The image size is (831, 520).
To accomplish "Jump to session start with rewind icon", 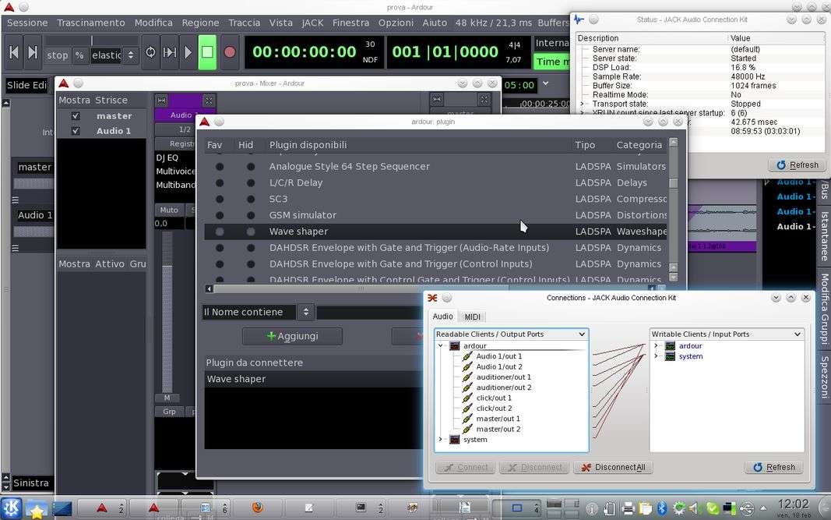I will [x=13, y=52].
